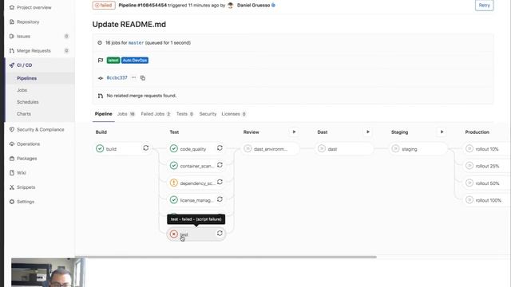Click No related merge requests text
511x287 pixels.
click(141, 96)
